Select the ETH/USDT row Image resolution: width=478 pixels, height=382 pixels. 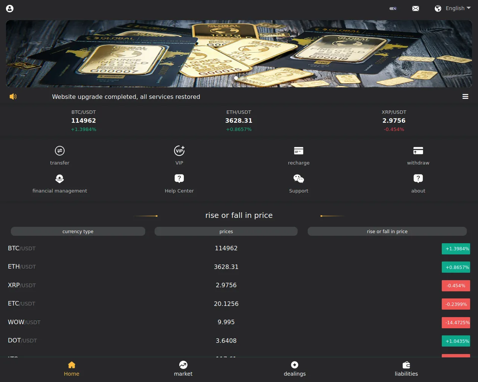click(239, 267)
